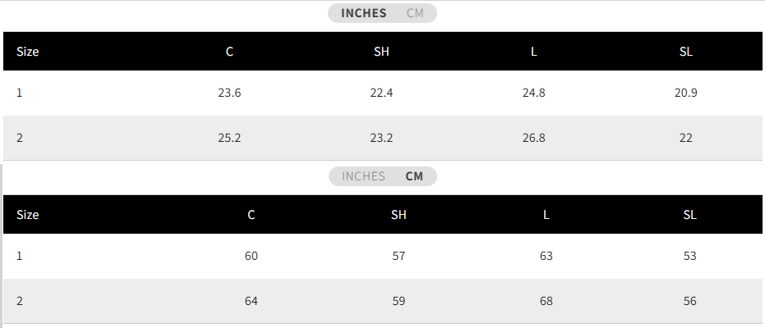Switch to CM where INCHES is bold
The image size is (765, 328).
pyautogui.click(x=415, y=13)
